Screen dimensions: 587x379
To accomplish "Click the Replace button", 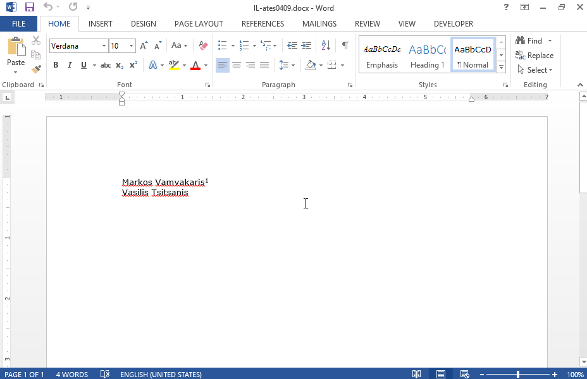I will (x=534, y=56).
